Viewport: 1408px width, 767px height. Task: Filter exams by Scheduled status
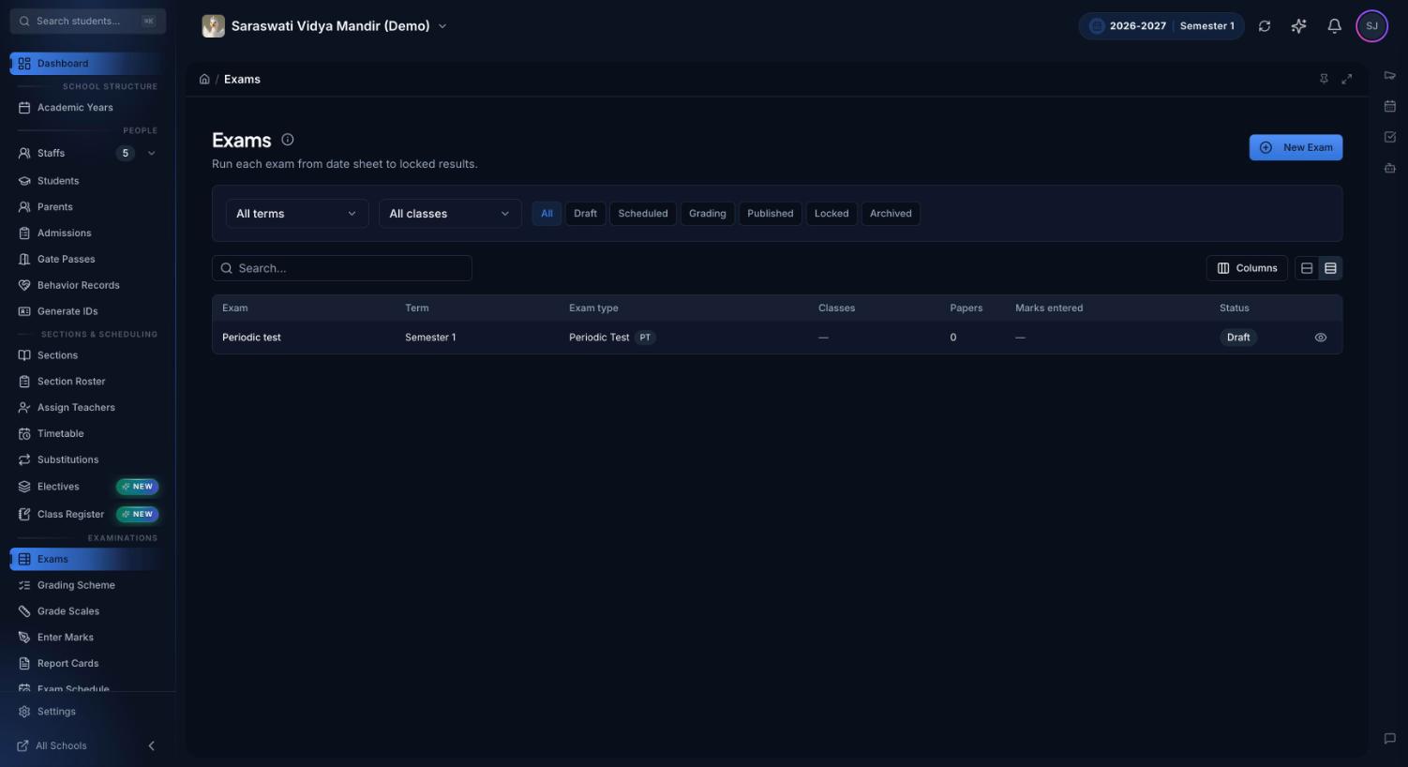coord(643,214)
